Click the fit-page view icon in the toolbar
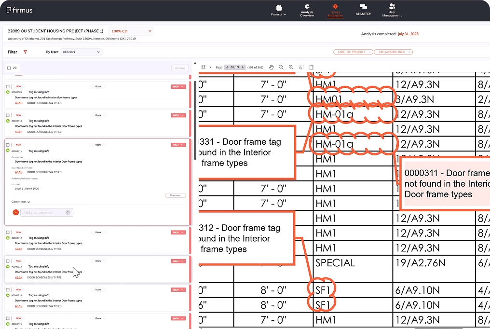The width and height of the screenshot is (490, 329). (311, 67)
